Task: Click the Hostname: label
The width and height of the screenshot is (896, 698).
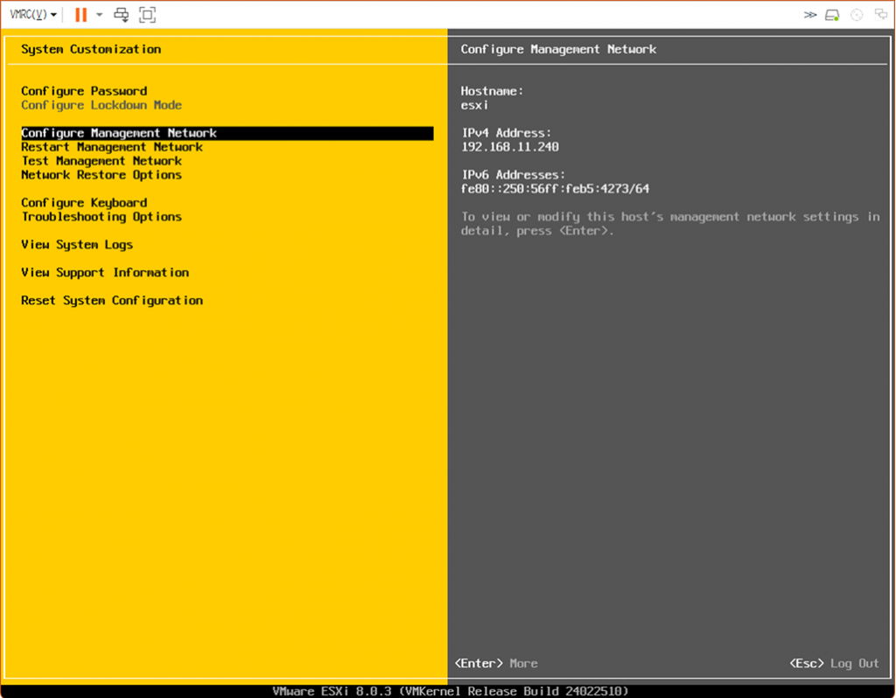Action: pos(492,91)
